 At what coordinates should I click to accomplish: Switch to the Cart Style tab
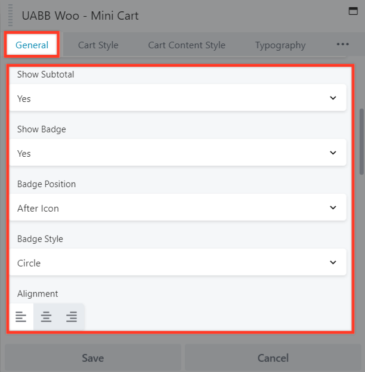(x=98, y=45)
